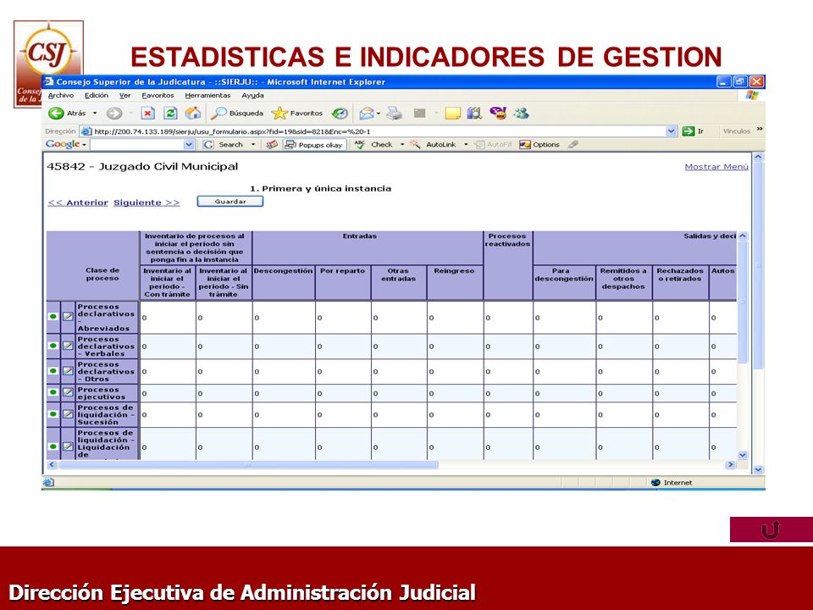This screenshot has height=610, width=813.
Task: Click the Mail envelope icon
Action: coord(366,113)
